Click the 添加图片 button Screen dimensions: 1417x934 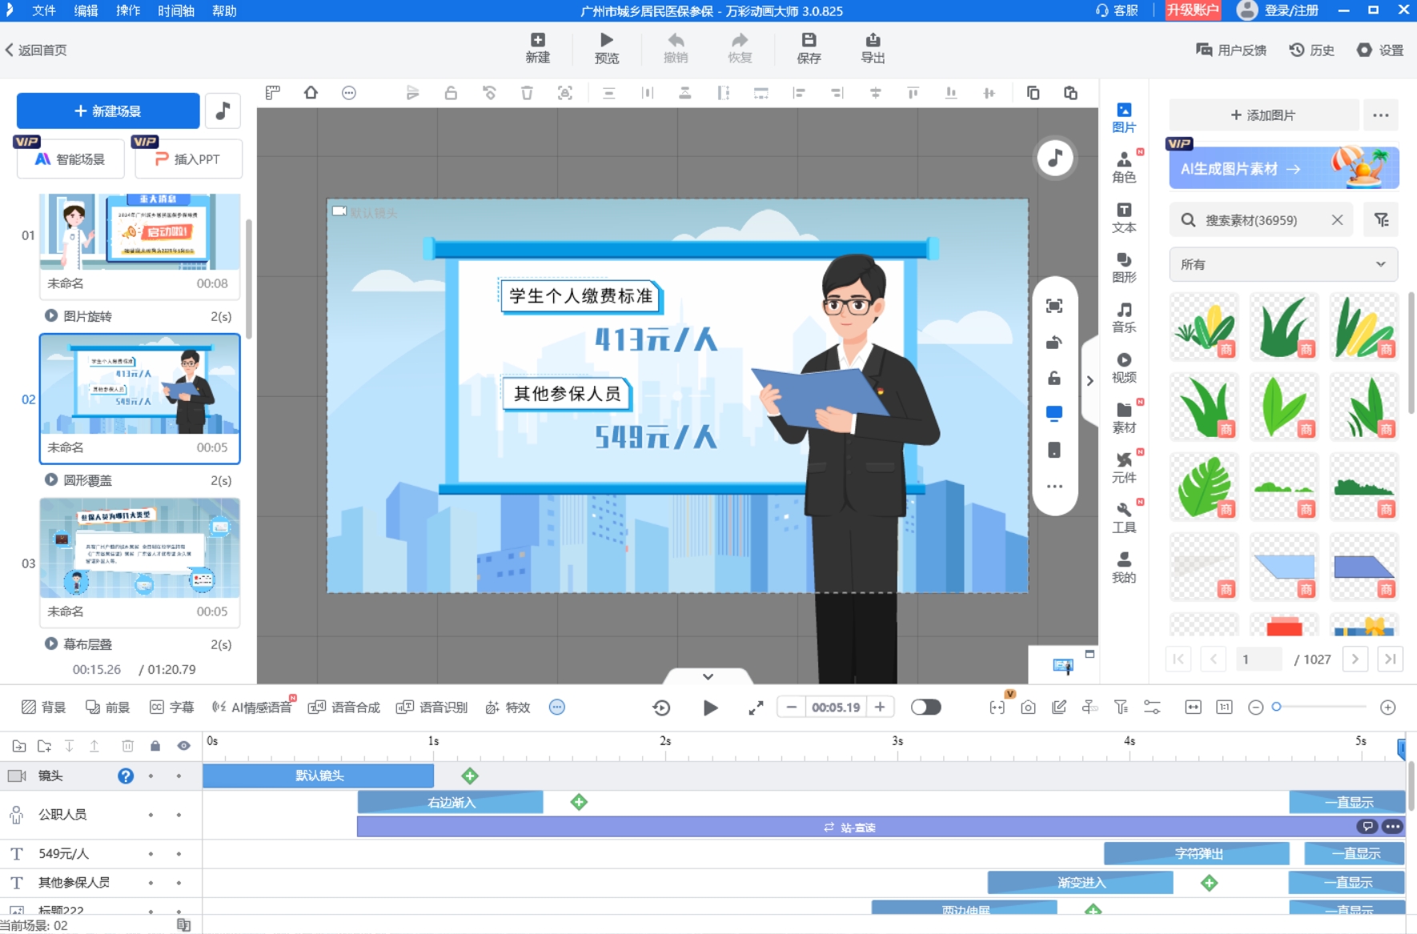(1263, 115)
